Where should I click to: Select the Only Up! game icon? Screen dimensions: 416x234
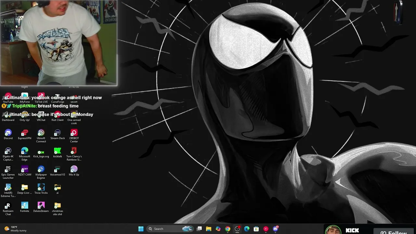25,116
